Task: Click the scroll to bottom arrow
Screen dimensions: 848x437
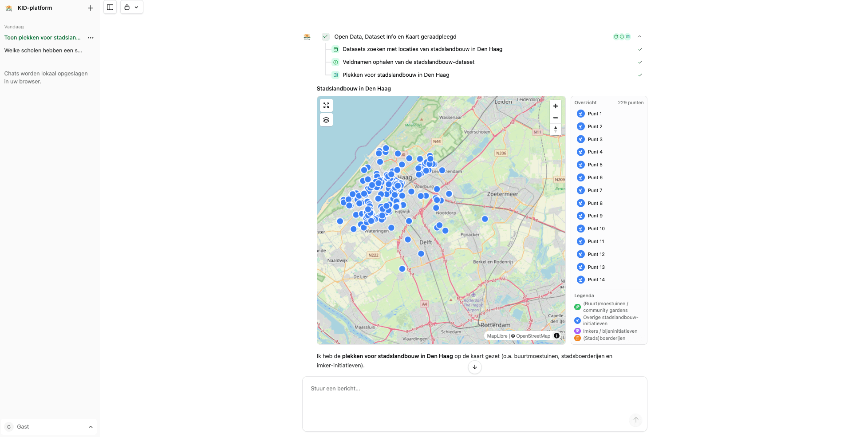Action: tap(474, 367)
